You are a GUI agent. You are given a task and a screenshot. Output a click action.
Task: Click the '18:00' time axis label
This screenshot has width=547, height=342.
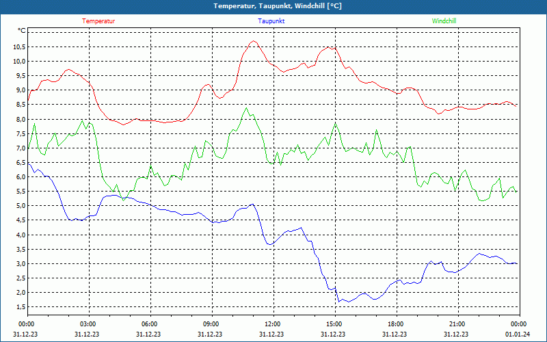396,324
